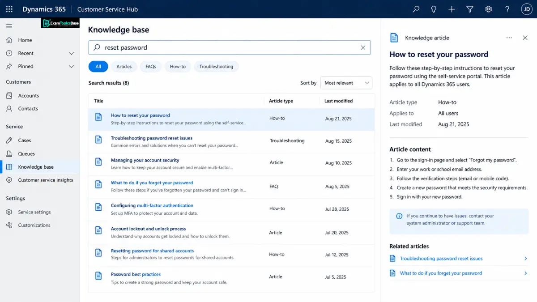Click the Jul 28, 2025 date cell

pyautogui.click(x=337, y=209)
